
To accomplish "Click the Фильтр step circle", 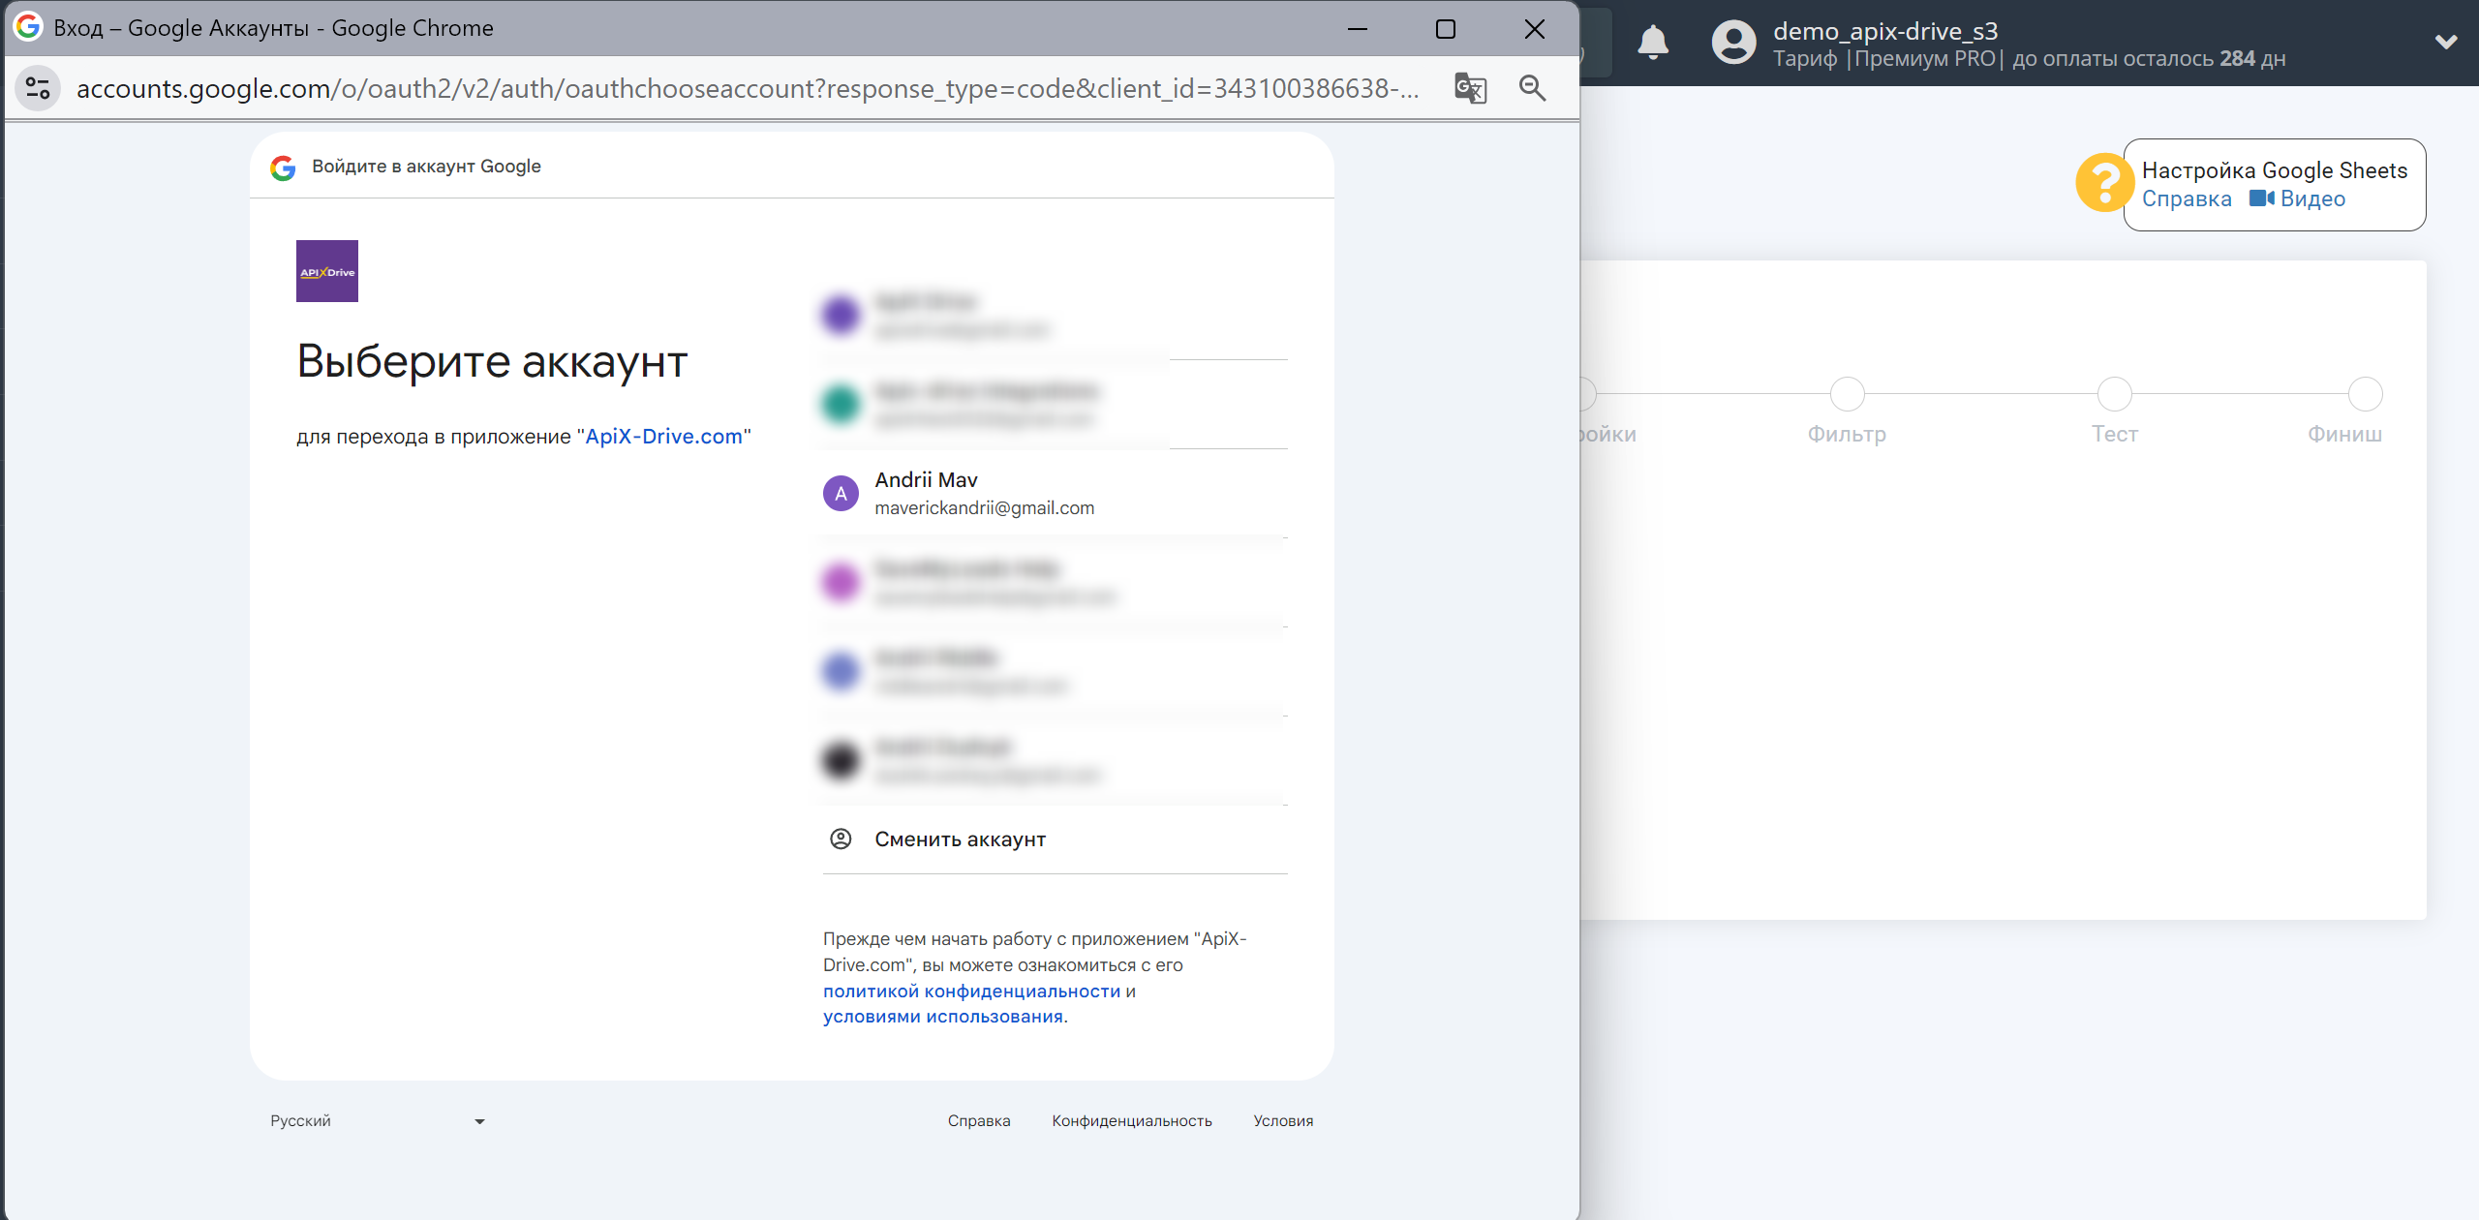I will tap(1847, 394).
